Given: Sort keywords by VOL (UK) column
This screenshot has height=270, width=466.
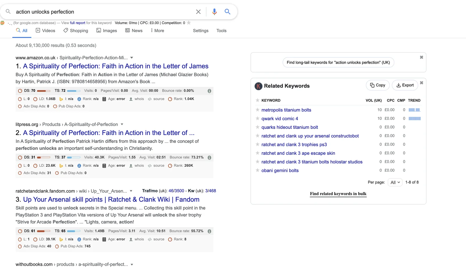Looking at the screenshot, I should [374, 100].
